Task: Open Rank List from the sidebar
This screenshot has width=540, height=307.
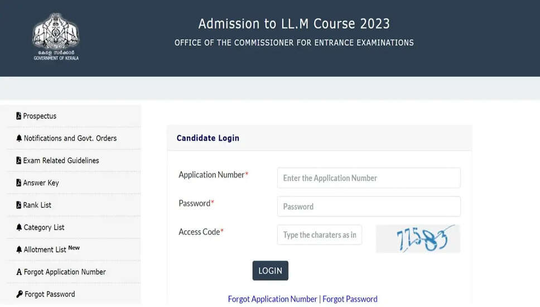Action: 37,205
